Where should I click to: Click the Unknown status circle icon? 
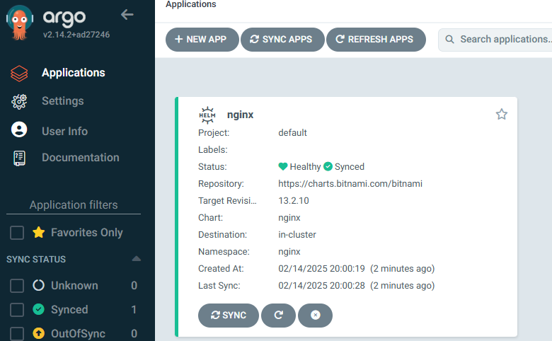(x=38, y=285)
